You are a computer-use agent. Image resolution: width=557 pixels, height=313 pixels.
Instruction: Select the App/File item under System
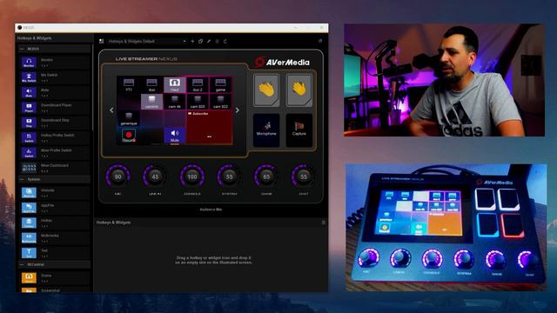tap(55, 208)
